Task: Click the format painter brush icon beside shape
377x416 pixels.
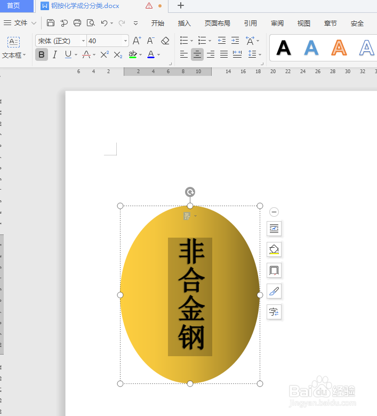Action: (274, 291)
